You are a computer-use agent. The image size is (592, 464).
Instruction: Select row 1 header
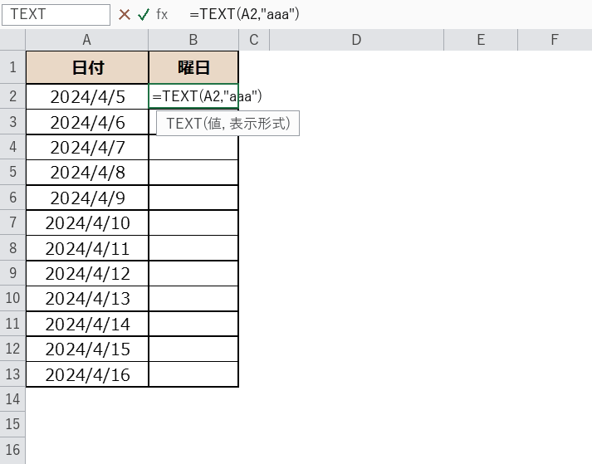tap(12, 67)
